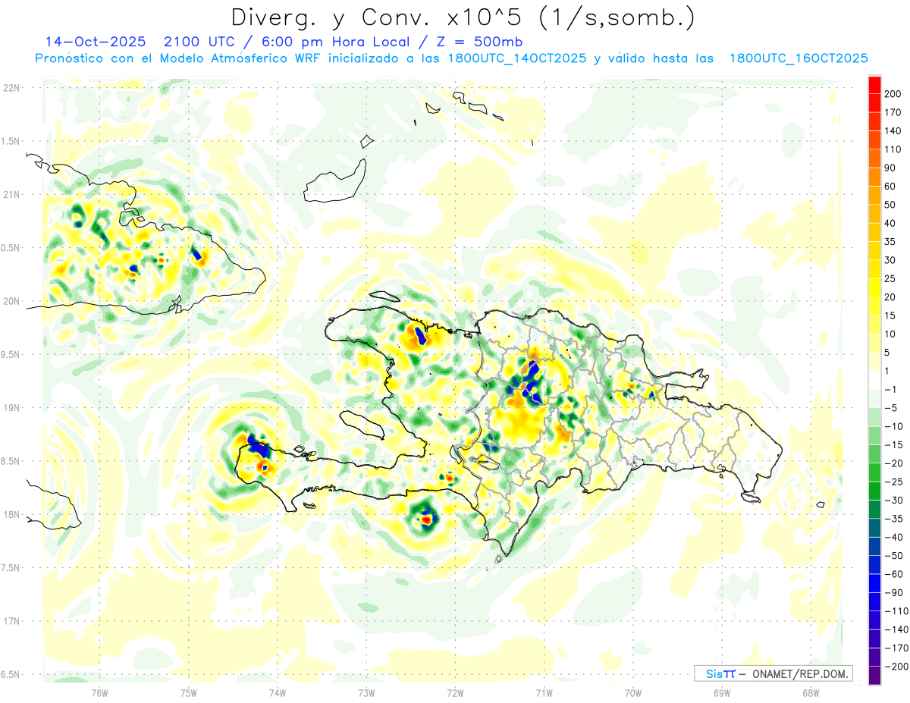This screenshot has height=703, width=910.
Task: Click the '74W' longitude label
Action: 278,693
